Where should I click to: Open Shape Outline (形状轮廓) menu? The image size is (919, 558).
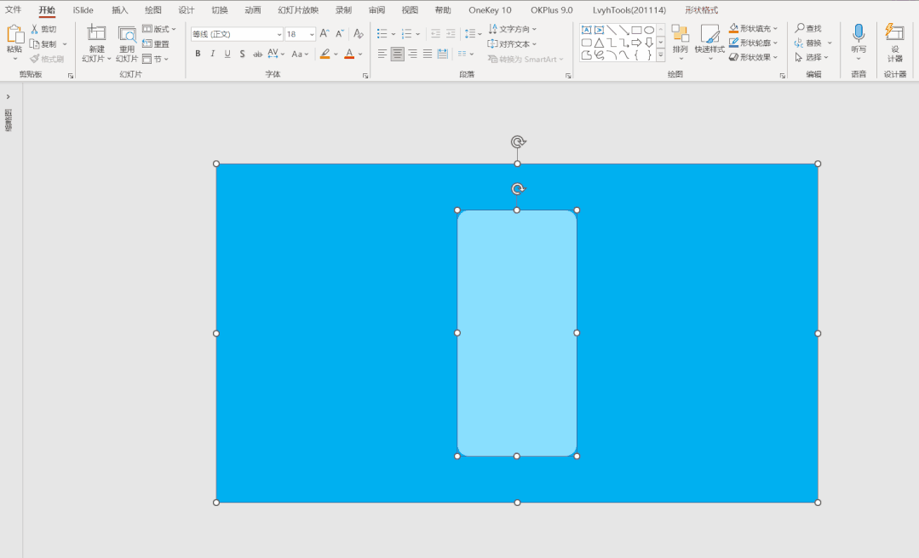point(753,43)
